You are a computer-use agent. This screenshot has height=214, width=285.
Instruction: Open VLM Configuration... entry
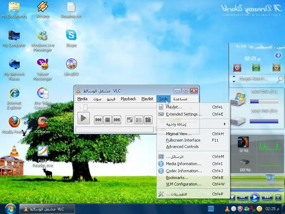[193, 184]
